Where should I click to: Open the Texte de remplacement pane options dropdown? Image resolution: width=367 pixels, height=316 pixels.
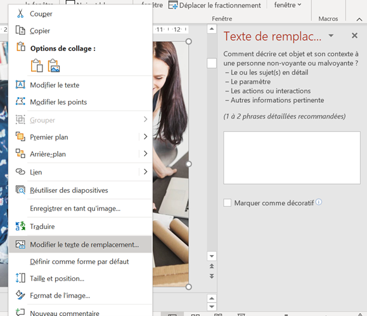click(x=331, y=36)
